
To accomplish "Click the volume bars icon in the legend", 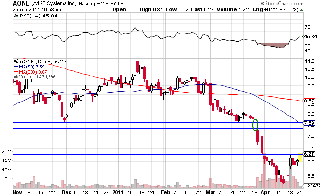I will (16, 76).
